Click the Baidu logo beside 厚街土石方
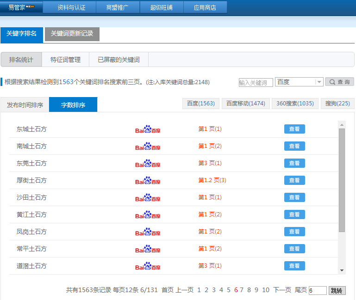The width and height of the screenshot is (356, 300). [148, 181]
